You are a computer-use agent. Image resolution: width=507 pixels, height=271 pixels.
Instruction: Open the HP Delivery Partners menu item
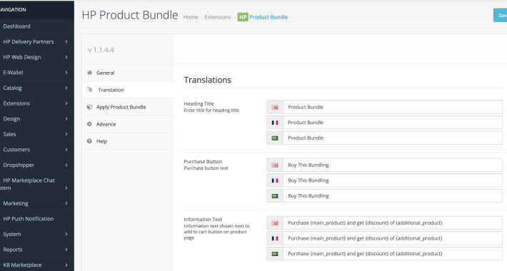click(x=37, y=41)
